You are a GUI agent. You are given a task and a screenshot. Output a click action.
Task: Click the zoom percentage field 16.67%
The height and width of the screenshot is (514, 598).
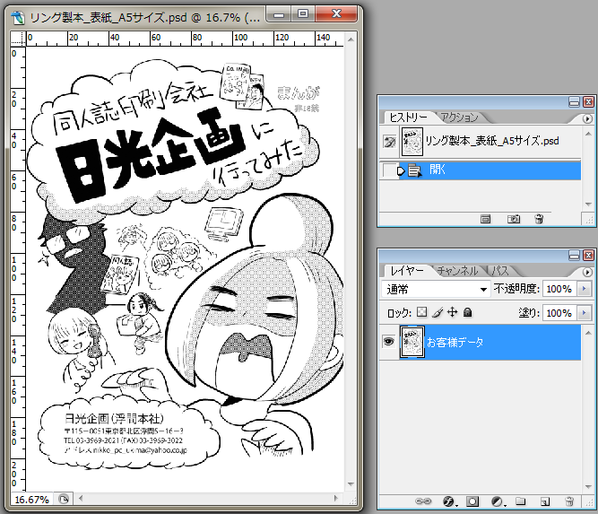pyautogui.click(x=32, y=500)
